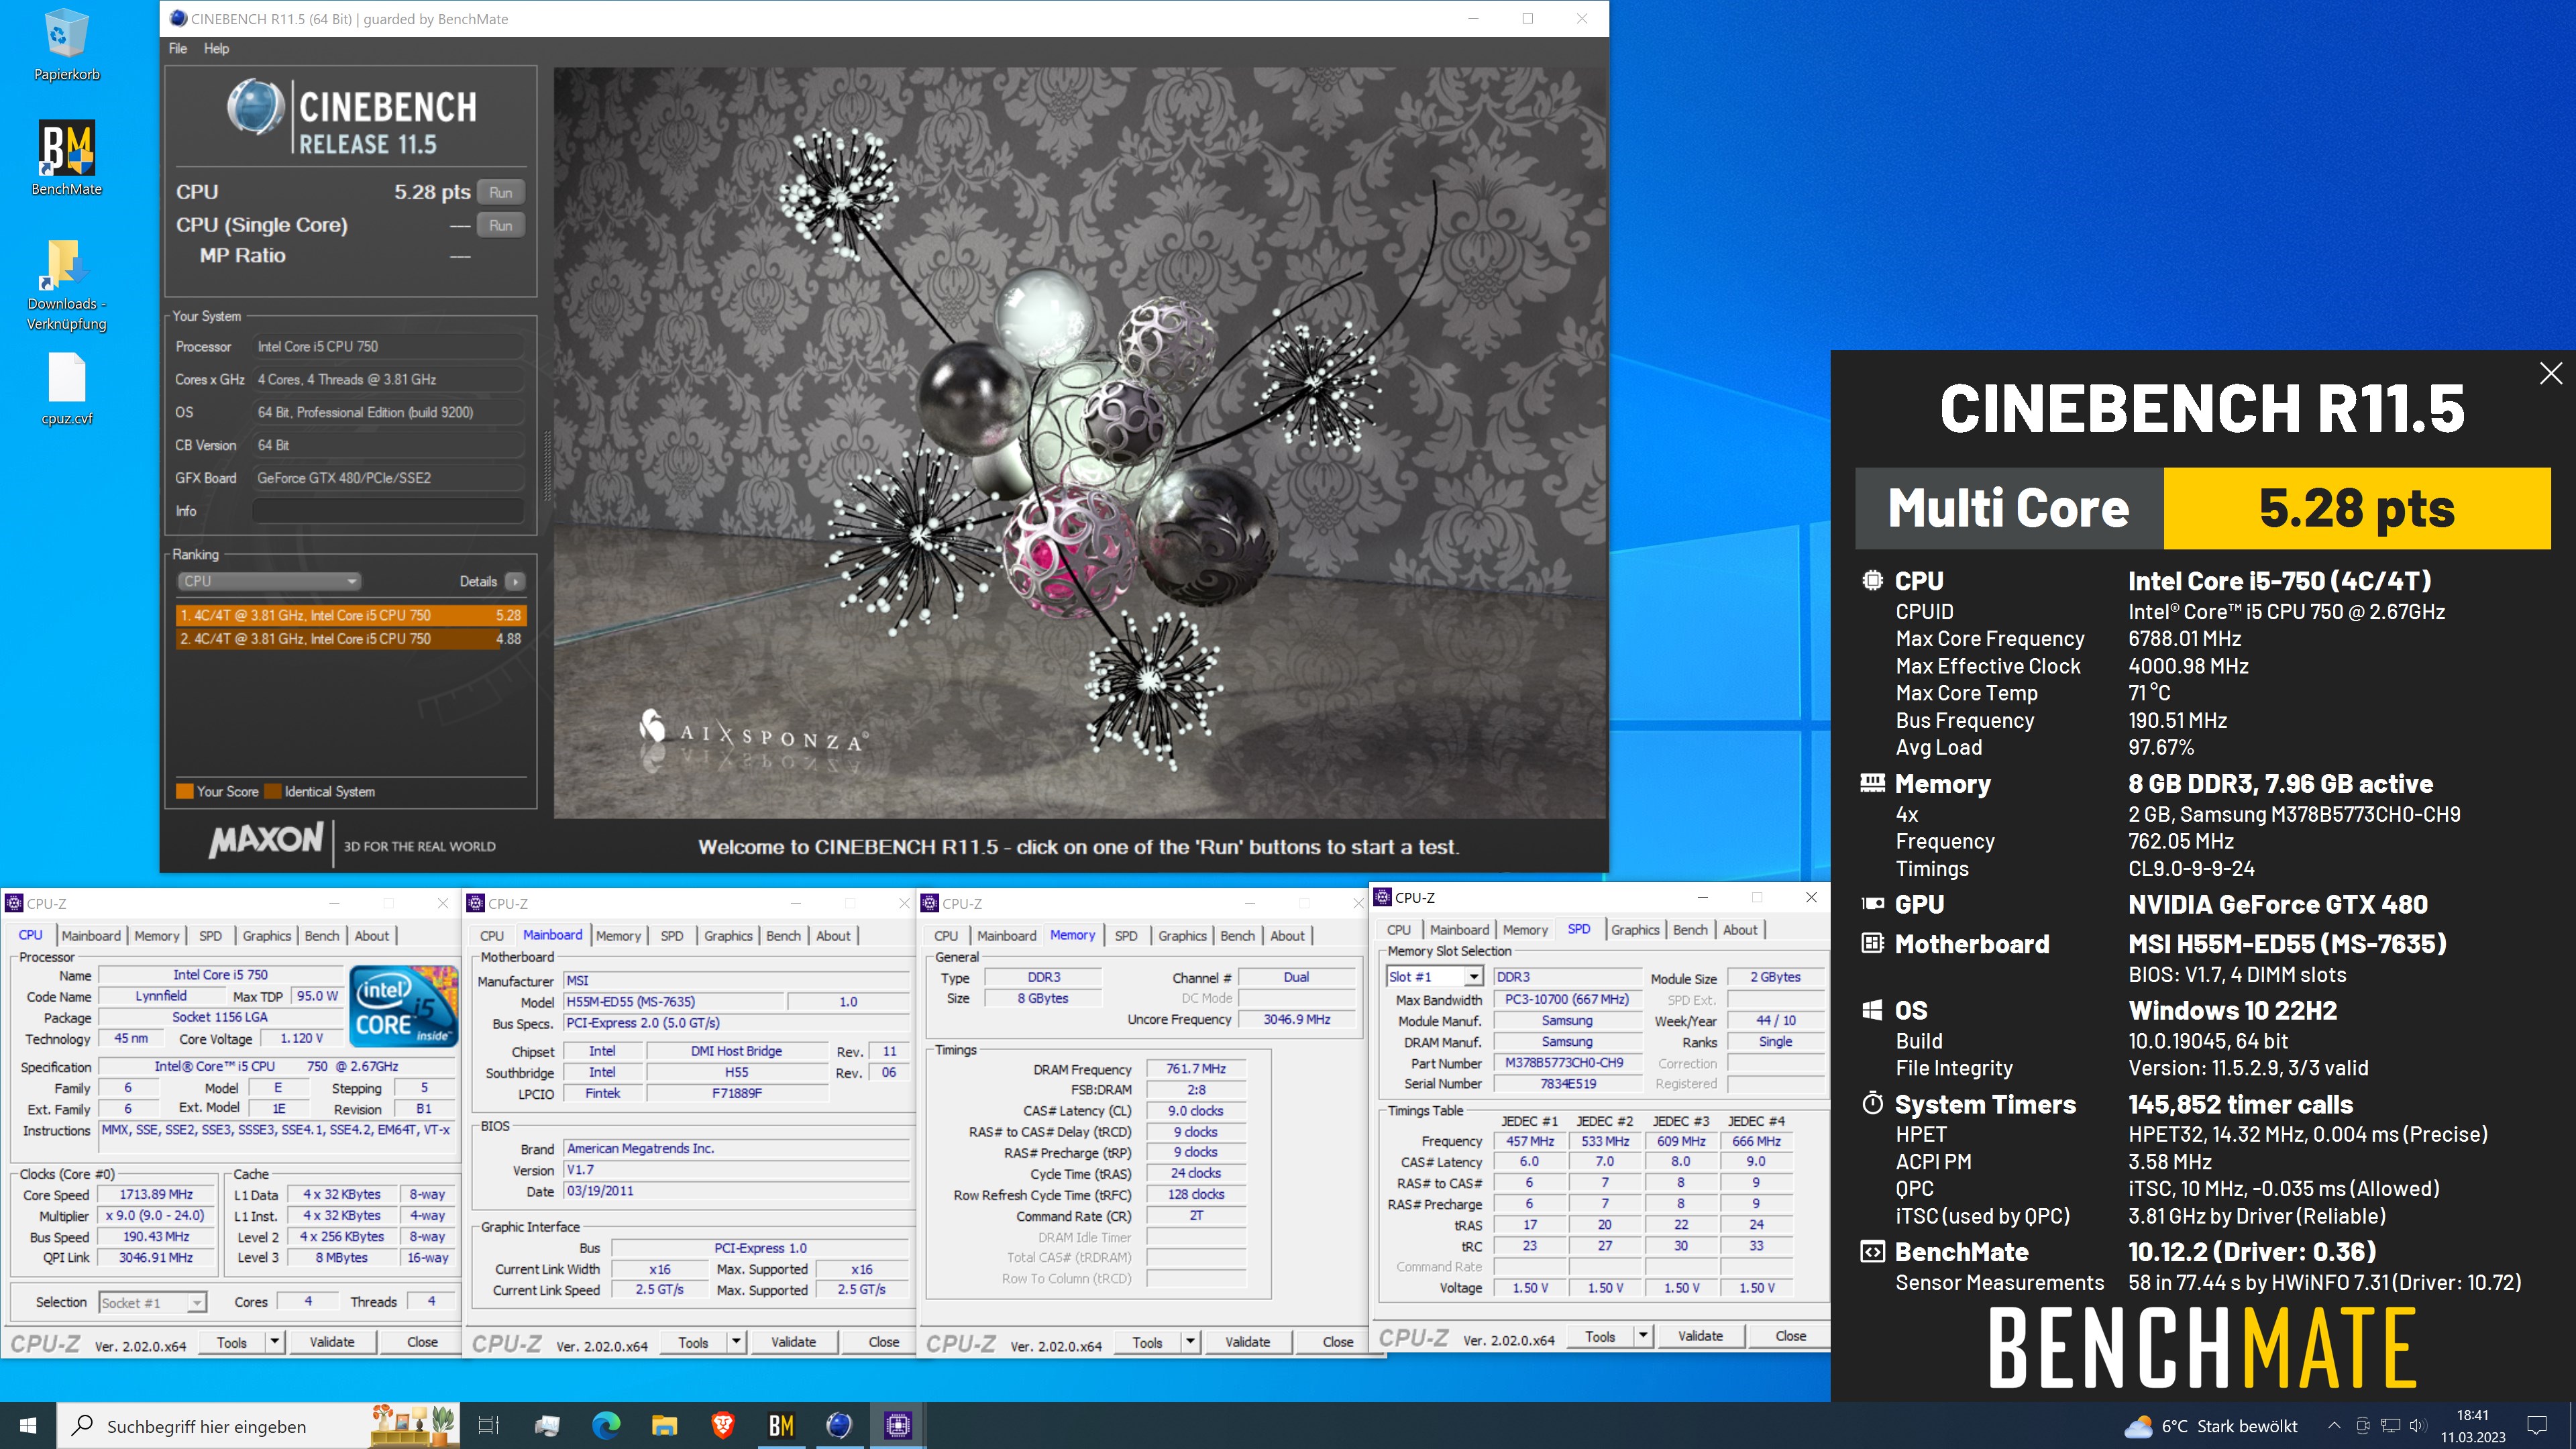2576x1449 pixels.
Task: Click the DRAM Frequency value 761.7 MHz
Action: coord(1195,1069)
